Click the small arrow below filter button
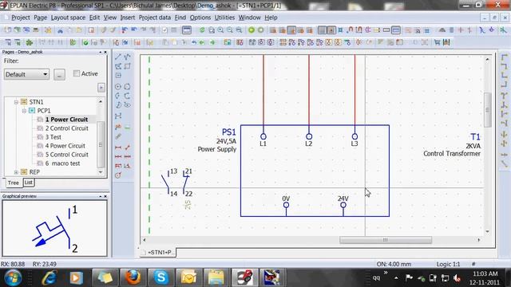 [101, 87]
